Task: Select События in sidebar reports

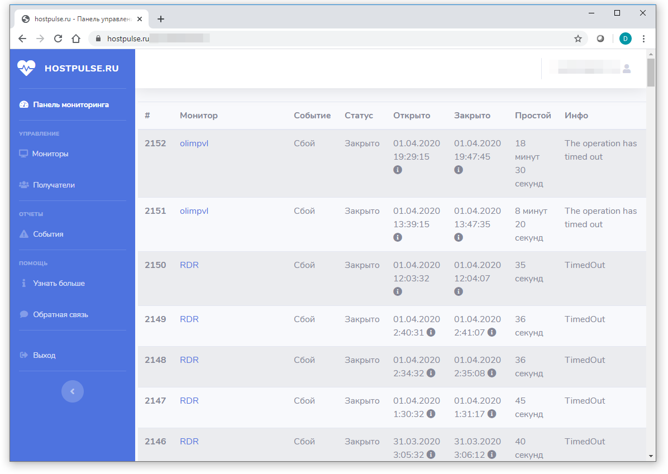Action: [x=48, y=234]
